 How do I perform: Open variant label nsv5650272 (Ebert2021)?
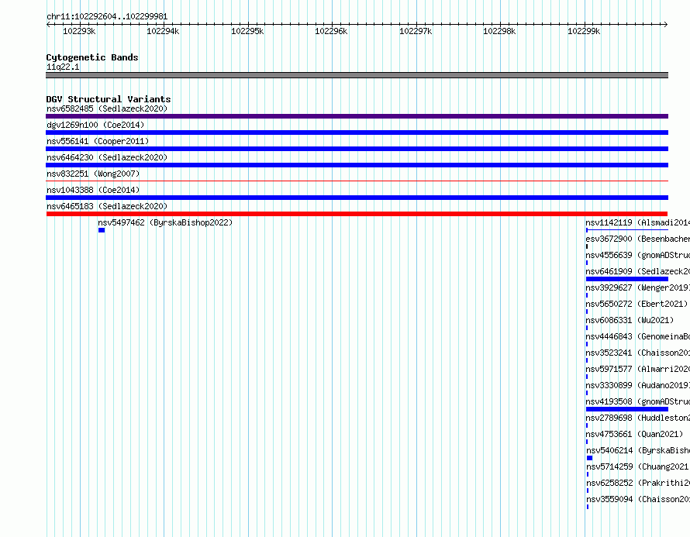click(x=637, y=304)
